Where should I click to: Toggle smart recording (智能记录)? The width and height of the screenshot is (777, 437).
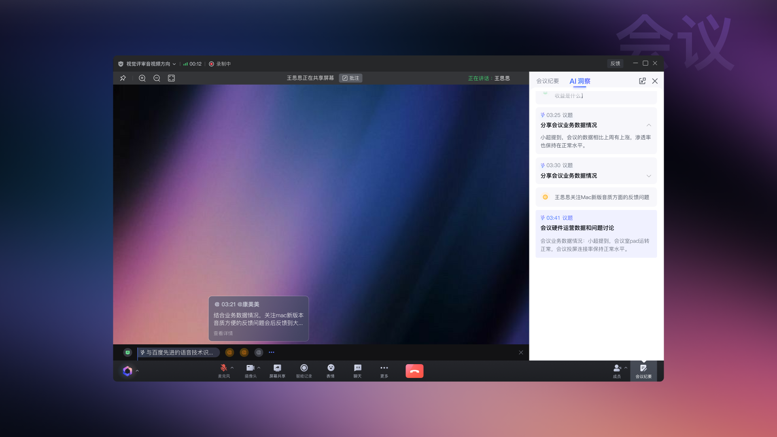(x=304, y=371)
